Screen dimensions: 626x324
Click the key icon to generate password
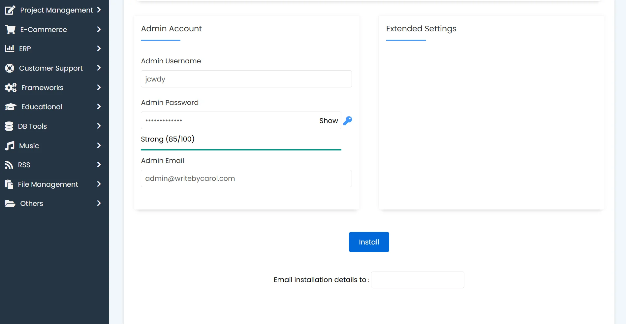348,121
